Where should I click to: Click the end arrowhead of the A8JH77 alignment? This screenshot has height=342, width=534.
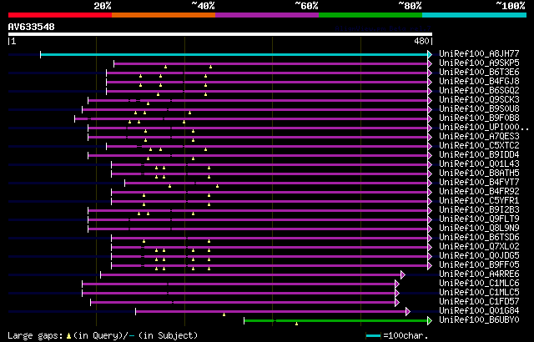pos(430,54)
